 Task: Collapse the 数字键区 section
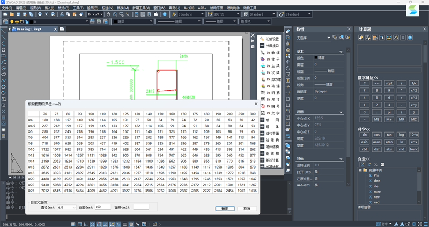368,77
